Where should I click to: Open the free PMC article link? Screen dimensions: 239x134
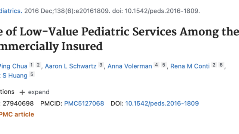[x=17, y=114]
